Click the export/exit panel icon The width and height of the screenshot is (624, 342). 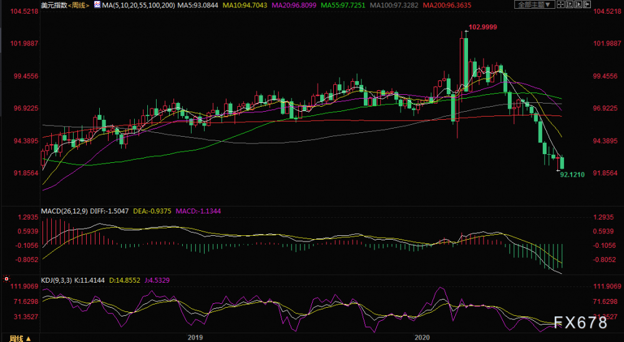[x=587, y=4]
